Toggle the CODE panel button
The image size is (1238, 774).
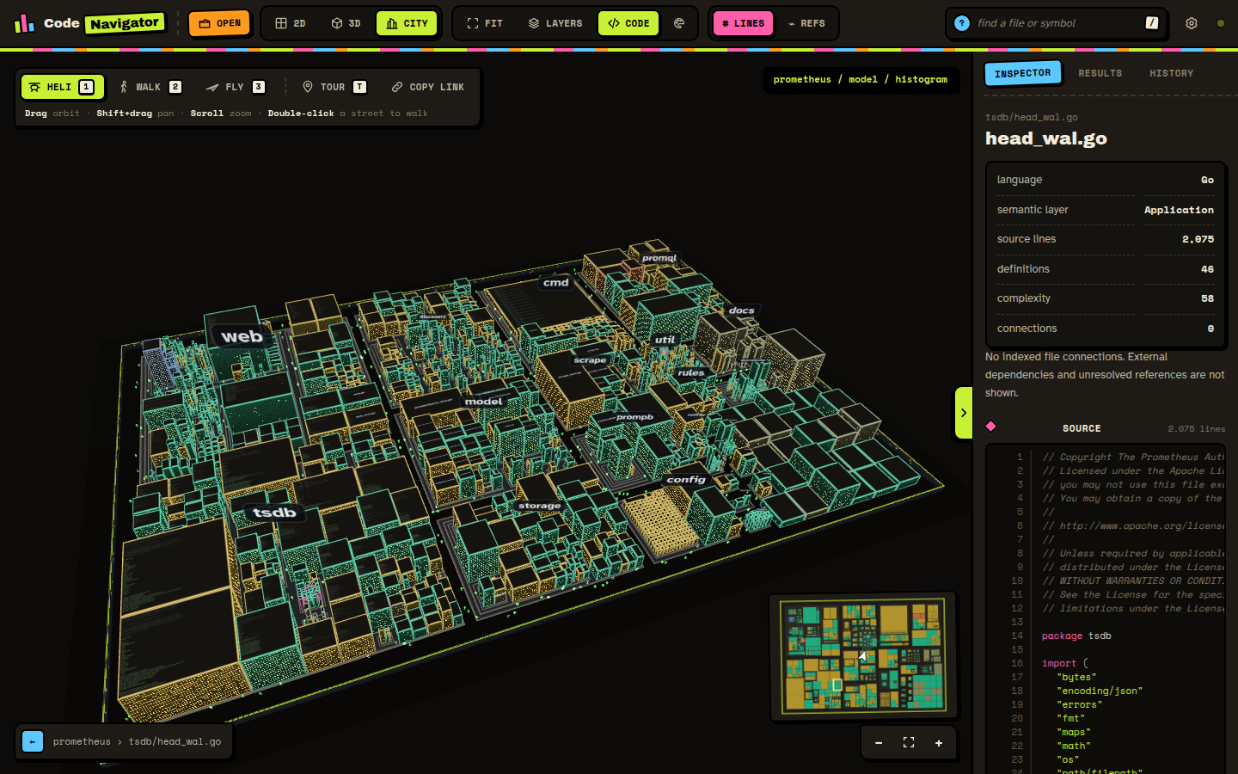(628, 23)
